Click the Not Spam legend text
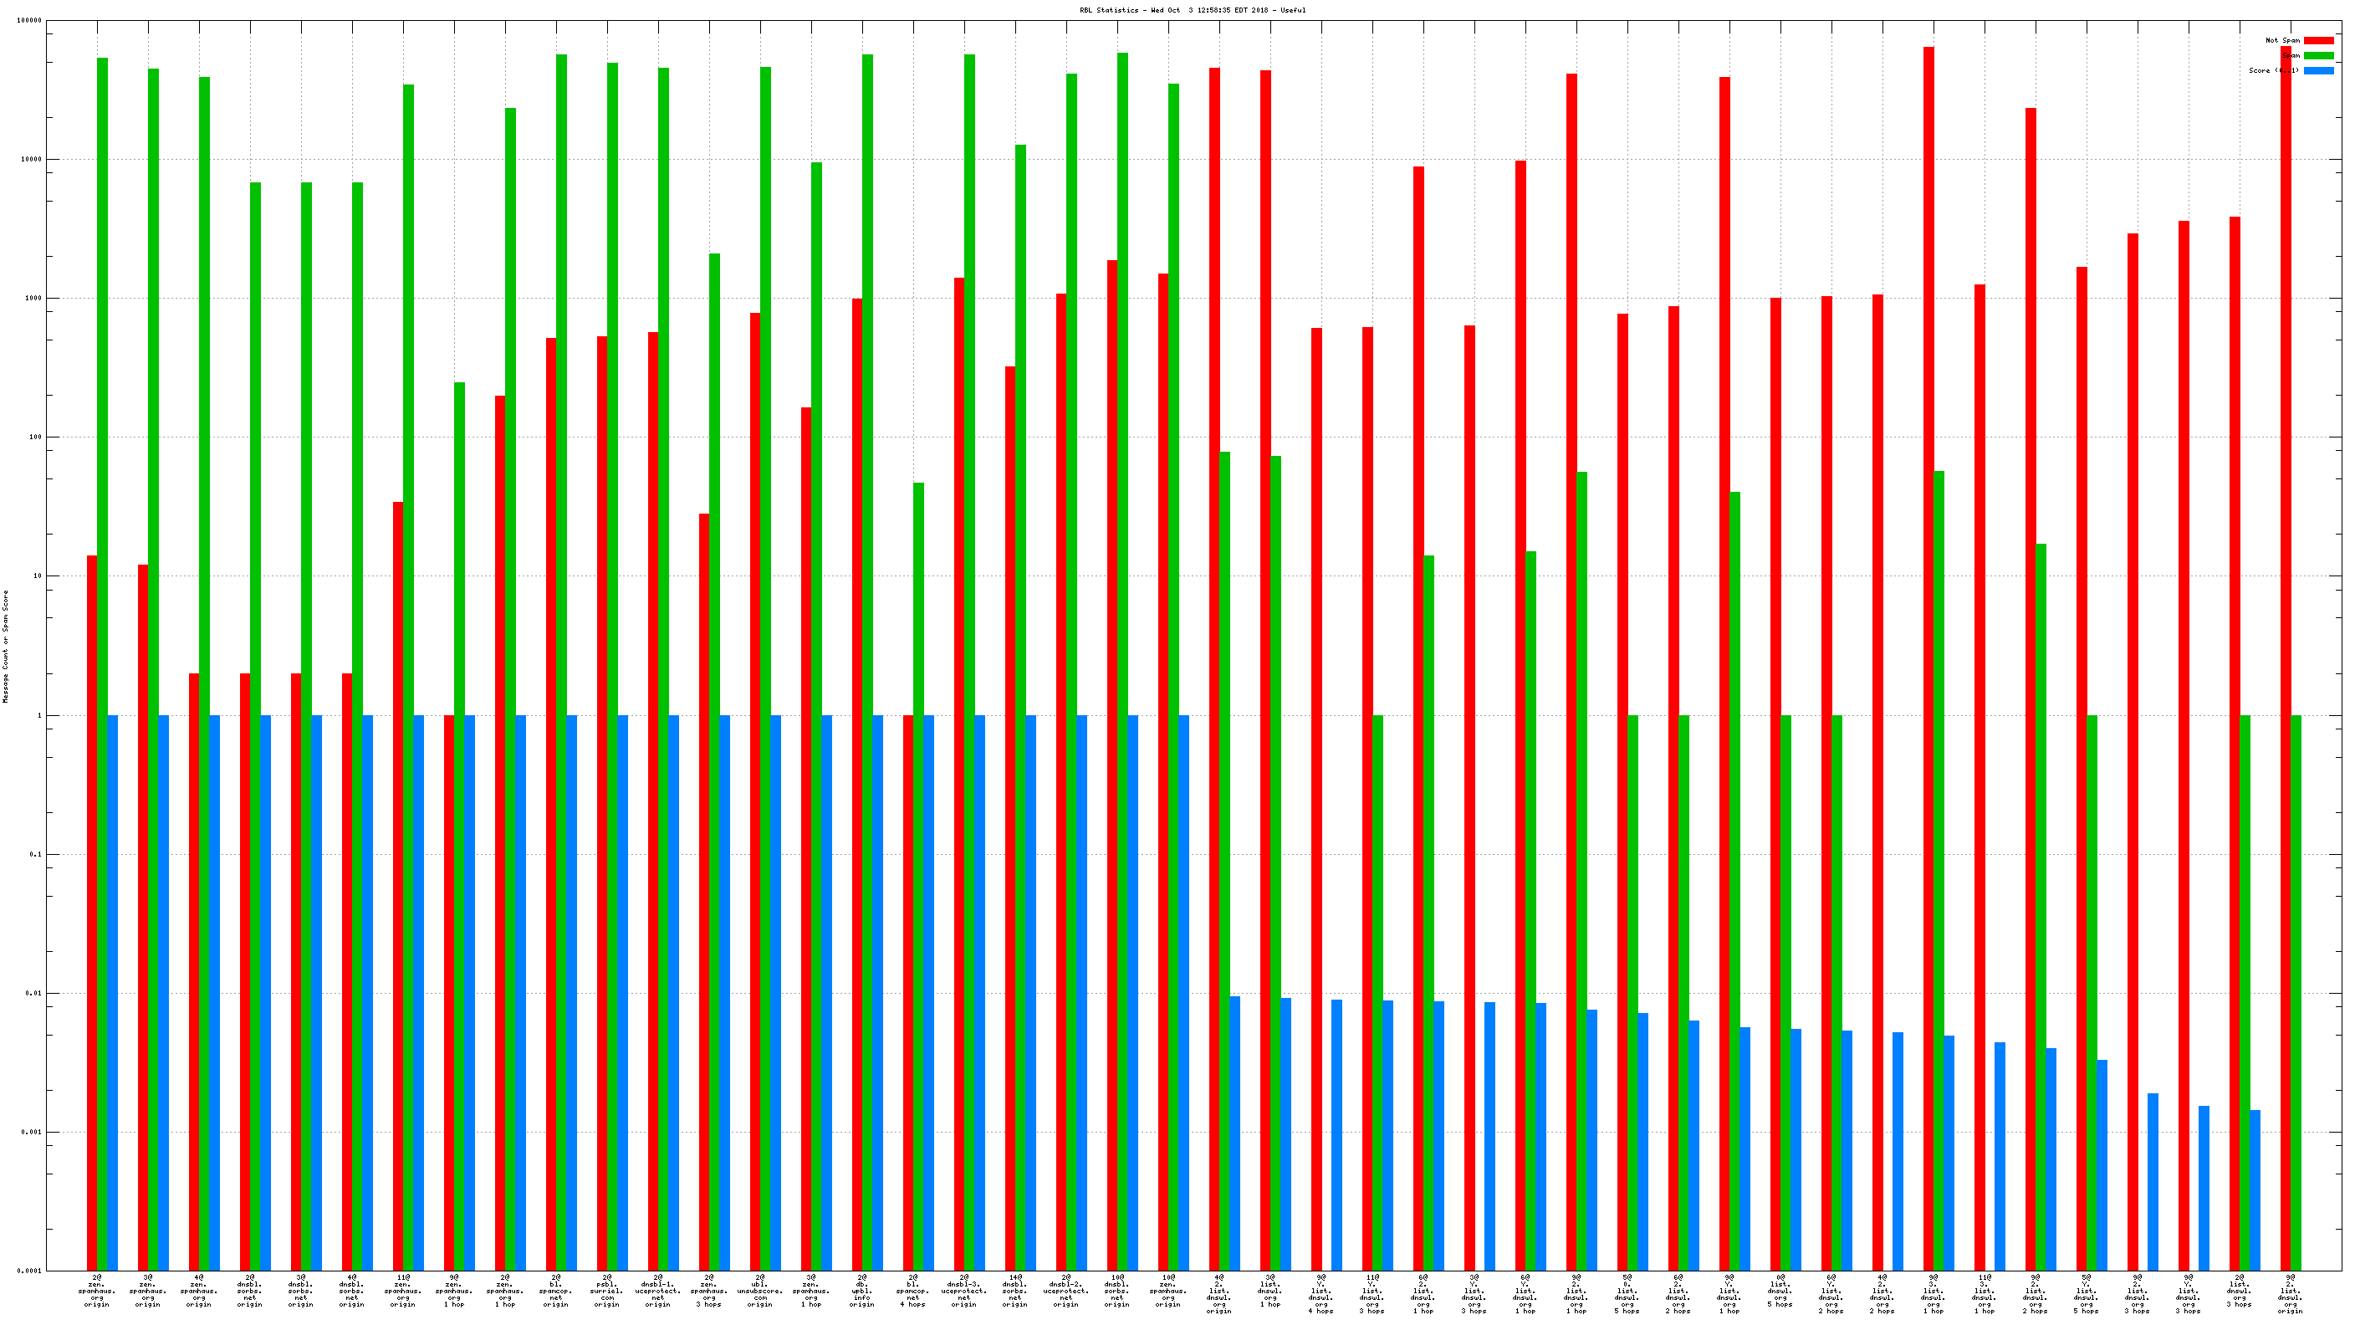2355x1325 pixels. pyautogui.click(x=2282, y=40)
